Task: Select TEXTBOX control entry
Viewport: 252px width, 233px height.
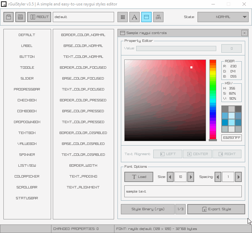Action: 27,133
